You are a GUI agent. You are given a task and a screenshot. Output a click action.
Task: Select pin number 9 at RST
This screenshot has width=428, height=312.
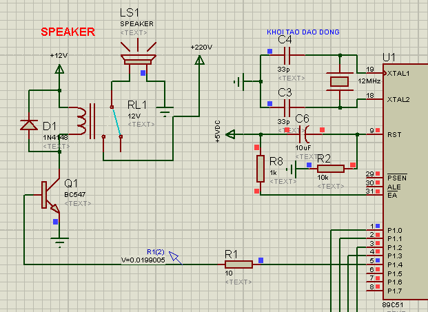pos(371,130)
